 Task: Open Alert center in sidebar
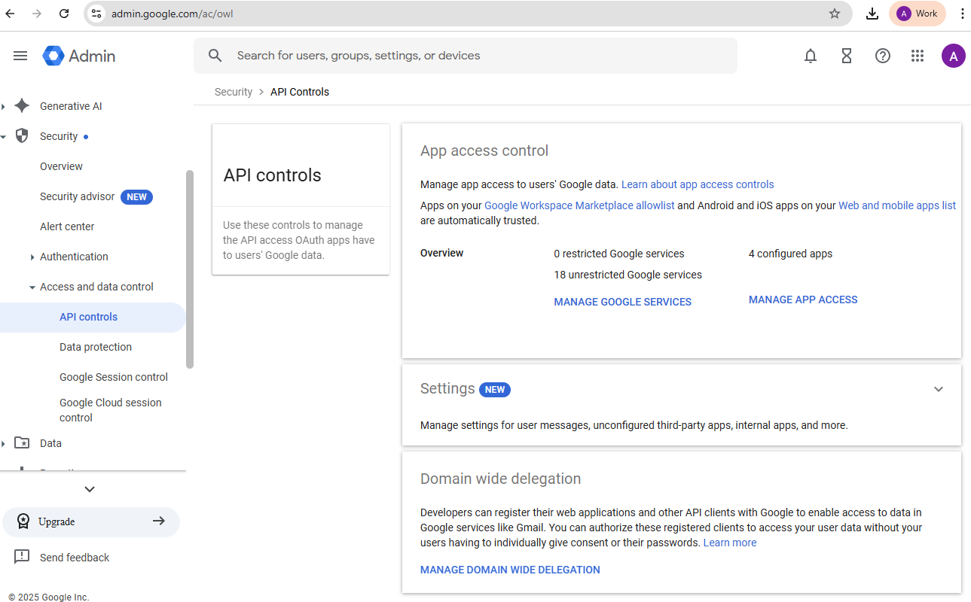67,227
